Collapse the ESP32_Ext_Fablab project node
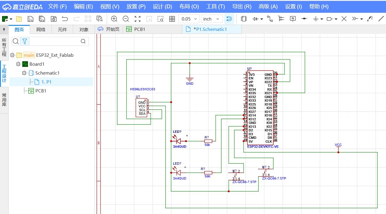This screenshot has height=214, width=386. [12, 55]
